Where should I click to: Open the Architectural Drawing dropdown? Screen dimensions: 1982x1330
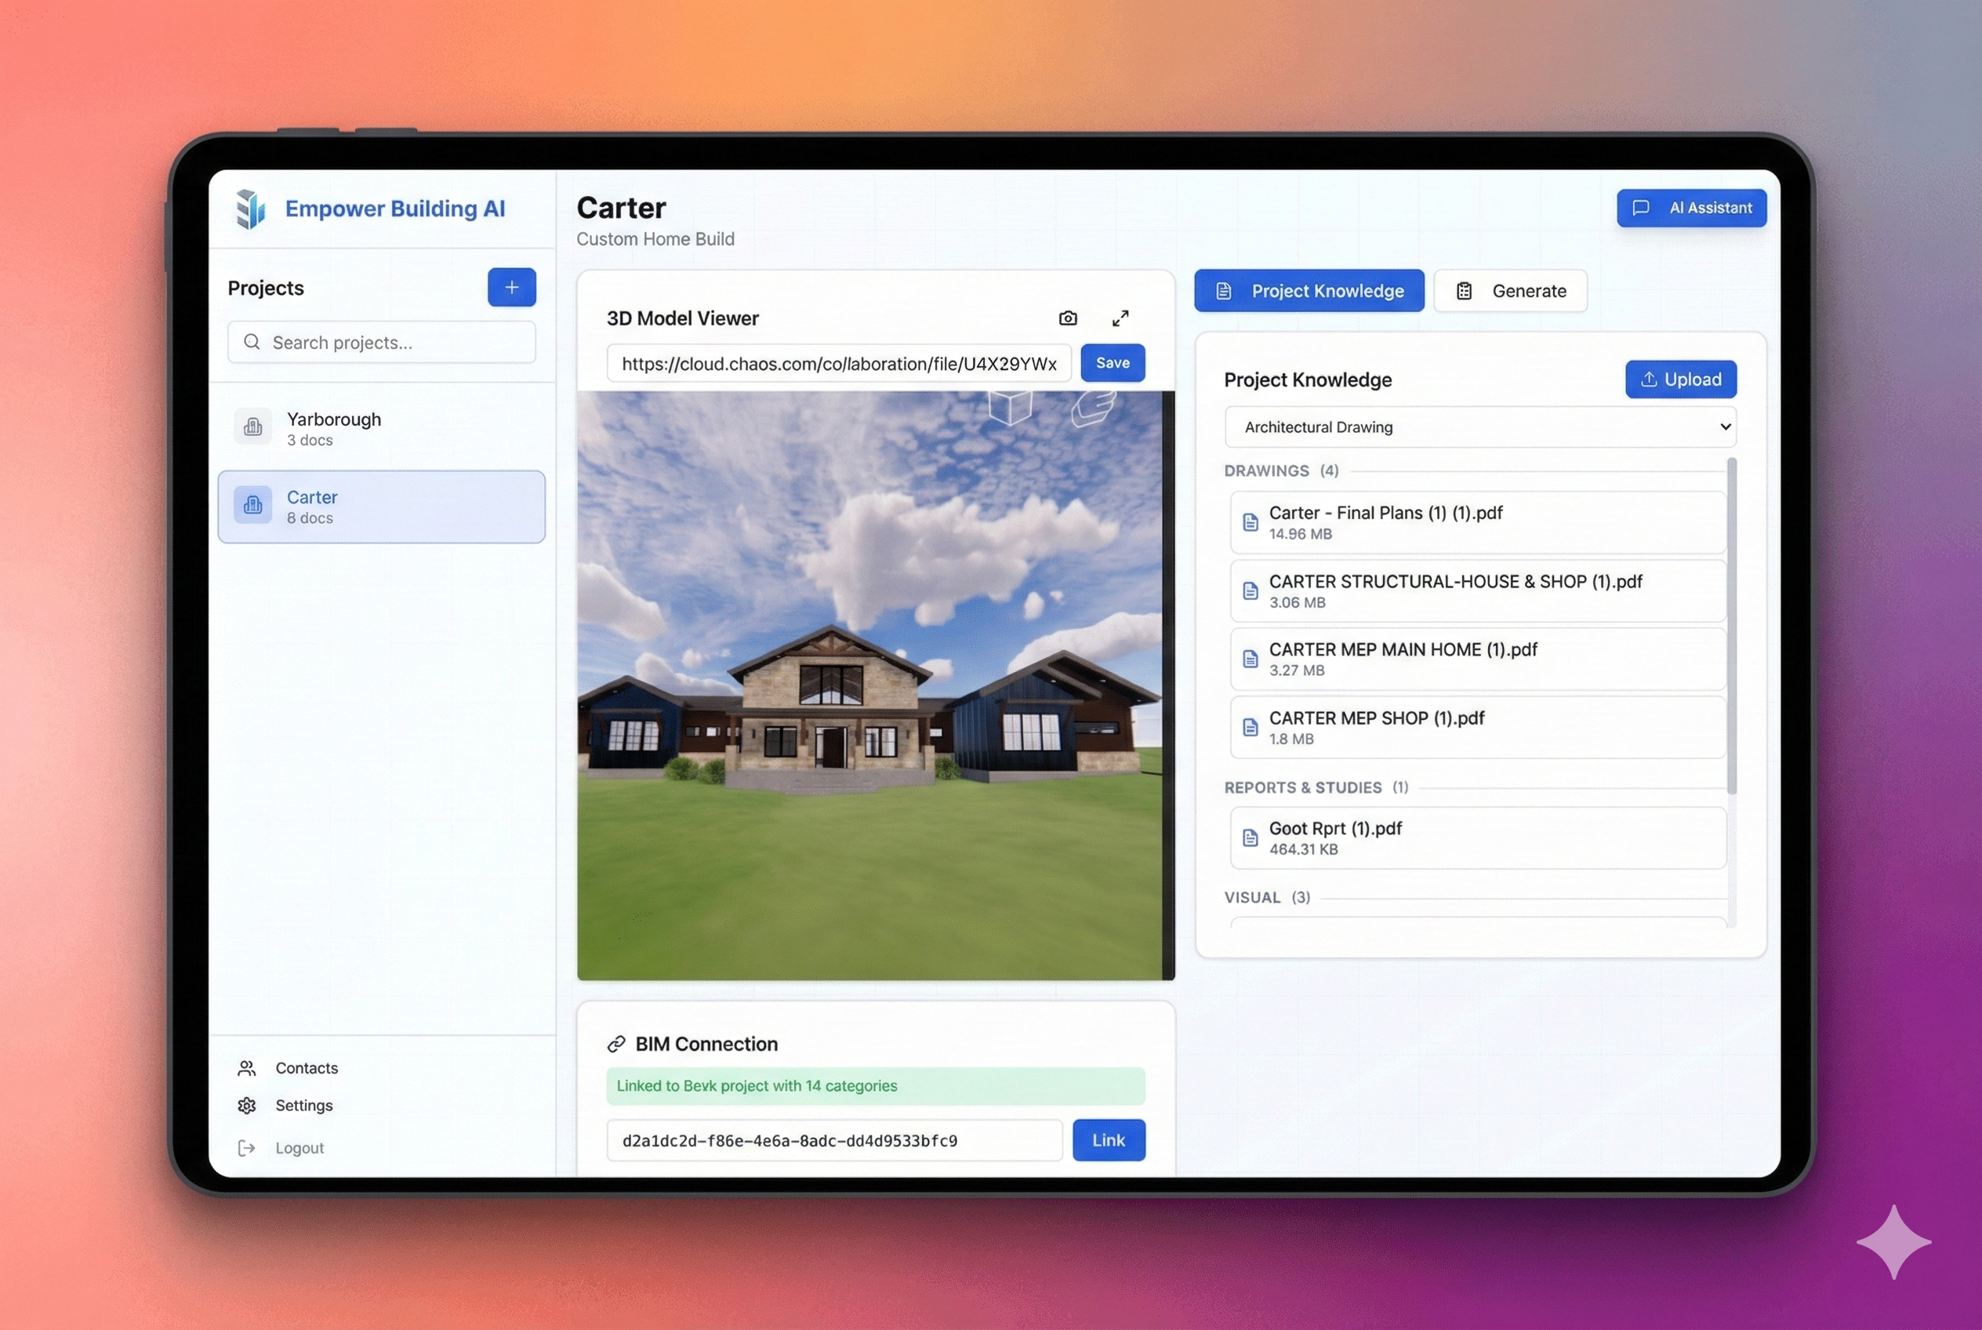click(x=1480, y=427)
